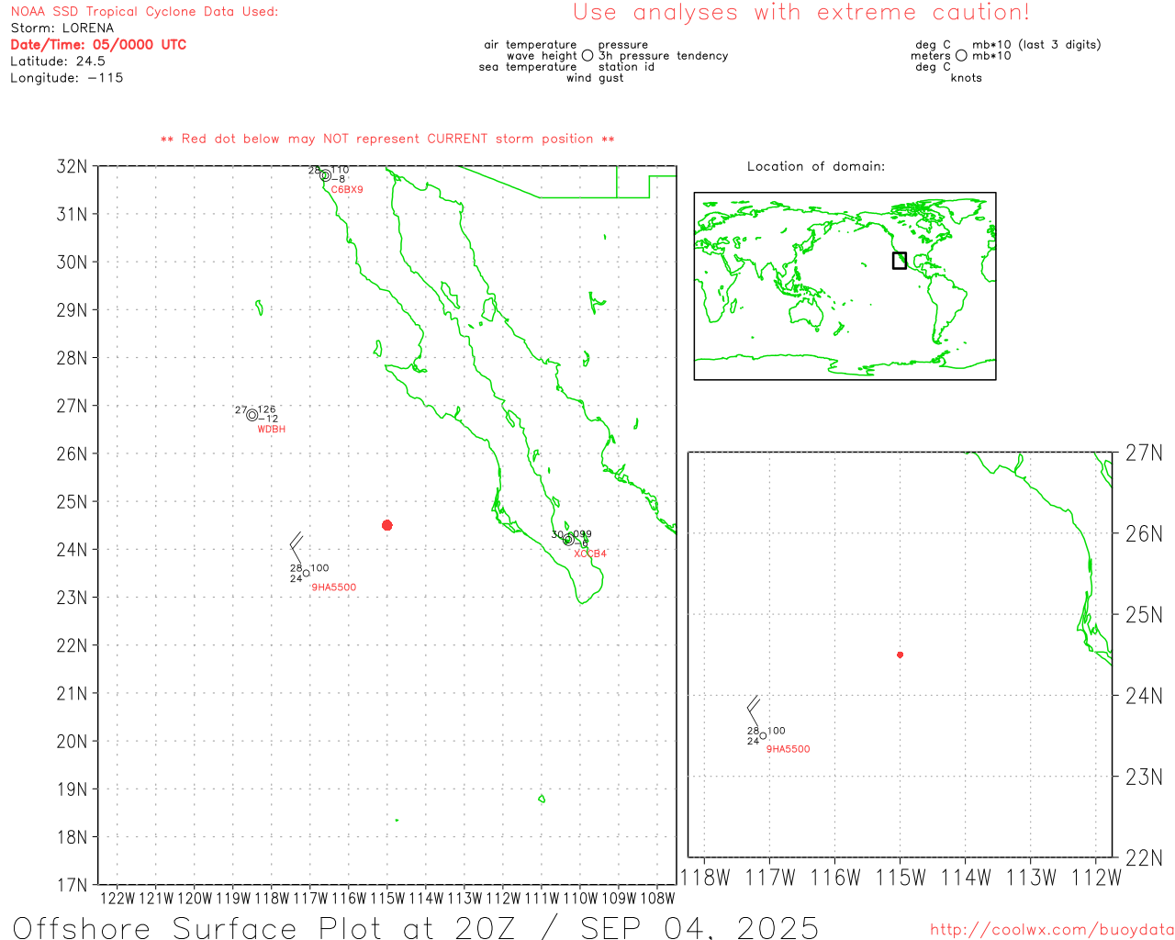
Task: Select station WDBH label
Action: 272,430
